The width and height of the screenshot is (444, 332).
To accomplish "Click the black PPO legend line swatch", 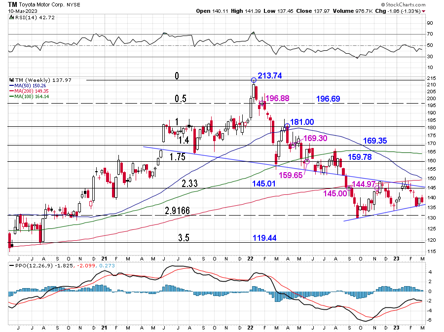I will [12, 265].
